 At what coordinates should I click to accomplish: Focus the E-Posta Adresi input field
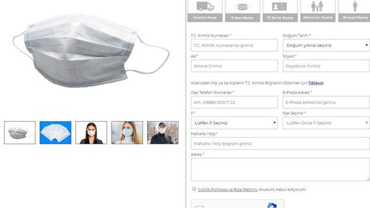326,102
